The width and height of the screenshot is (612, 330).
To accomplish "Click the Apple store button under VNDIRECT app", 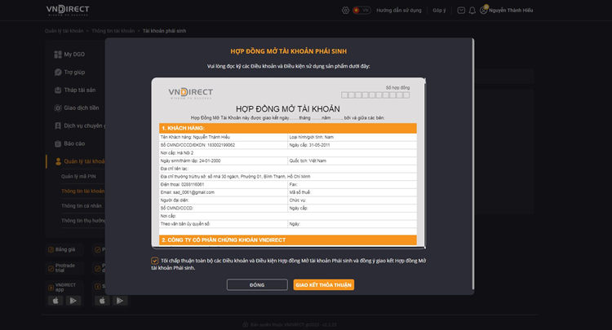I will tap(55, 301).
